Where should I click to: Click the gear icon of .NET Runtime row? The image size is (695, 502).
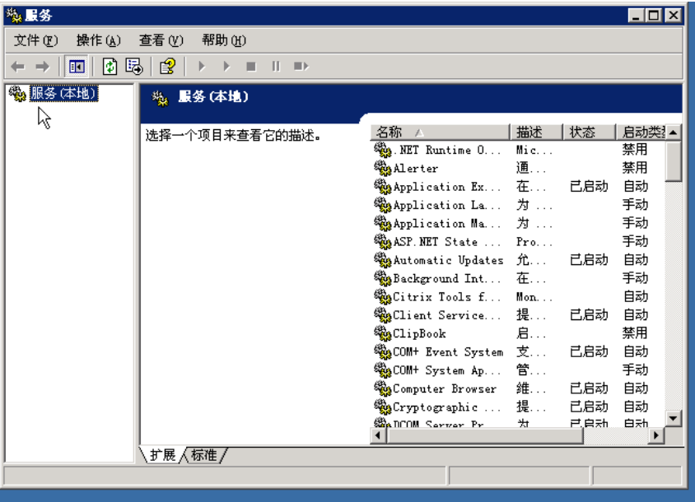point(383,150)
